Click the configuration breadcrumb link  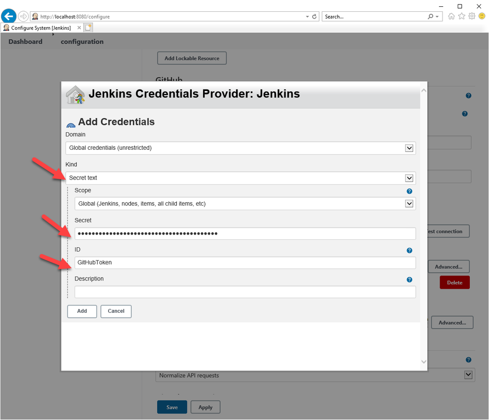tap(82, 42)
